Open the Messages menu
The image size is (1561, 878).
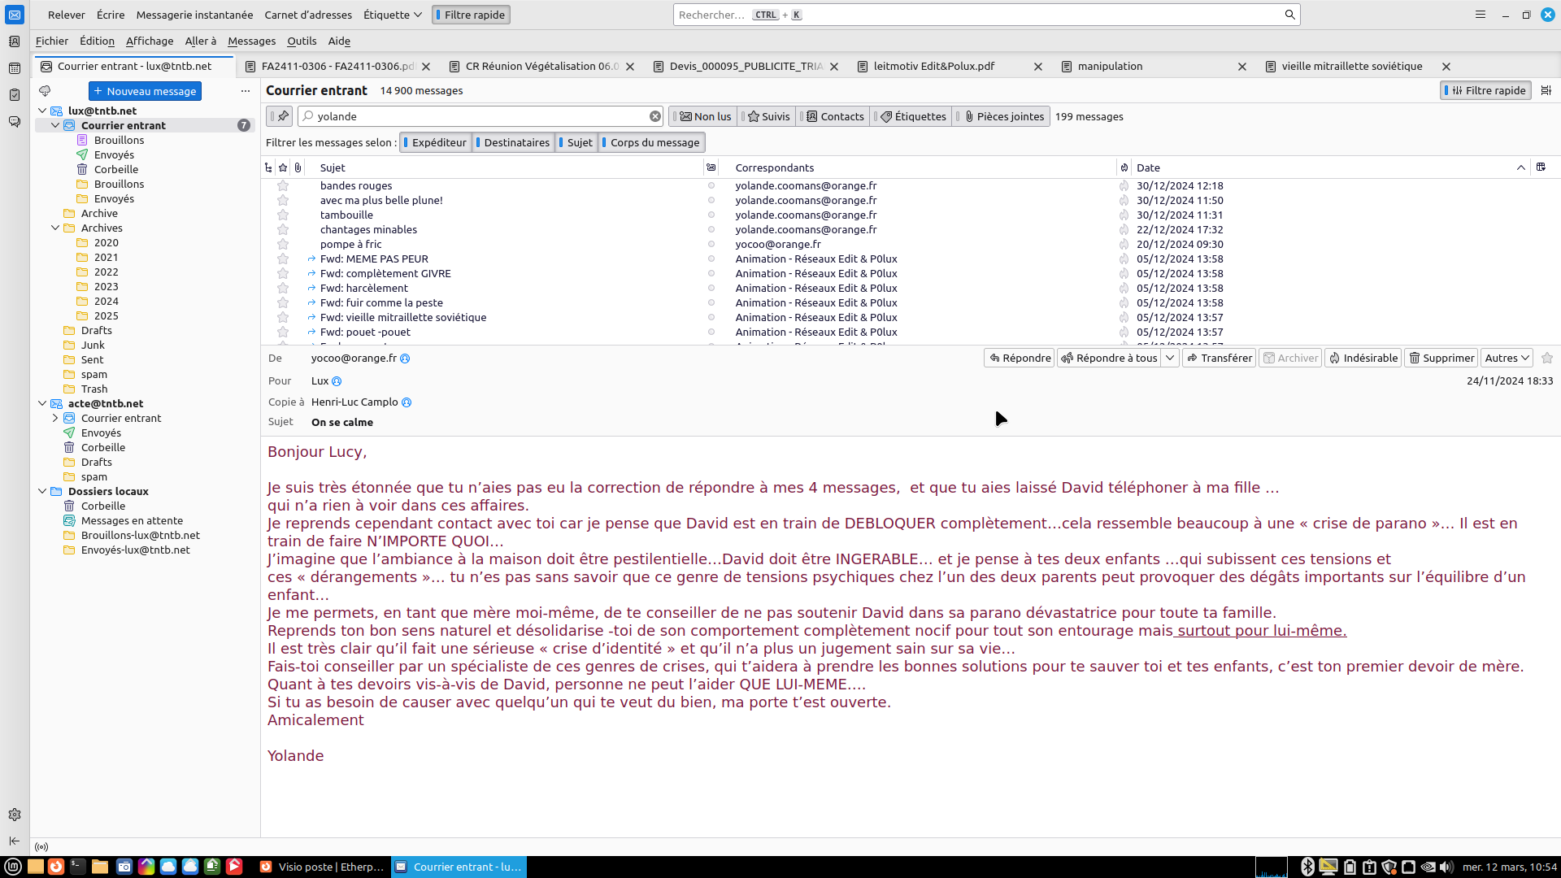click(251, 41)
